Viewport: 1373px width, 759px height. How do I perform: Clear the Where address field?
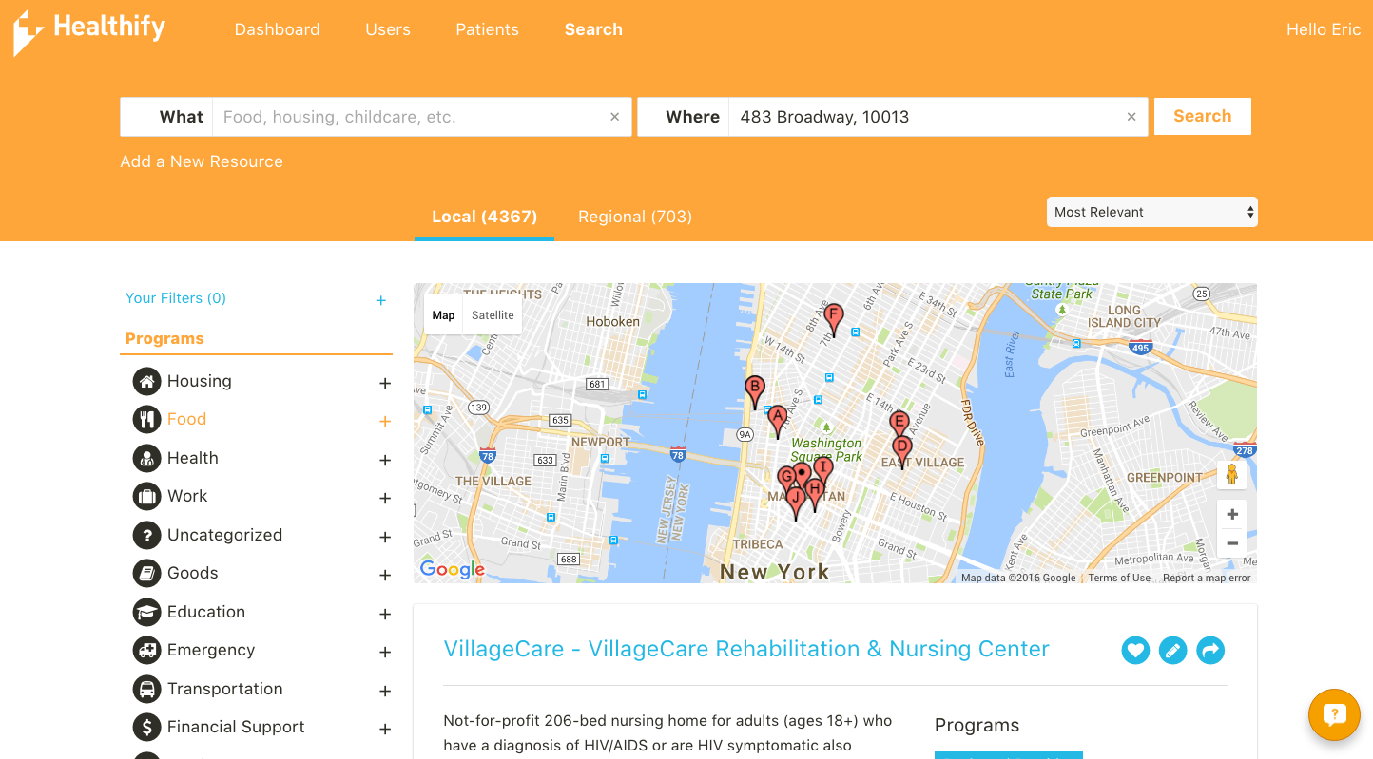pyautogui.click(x=1131, y=117)
